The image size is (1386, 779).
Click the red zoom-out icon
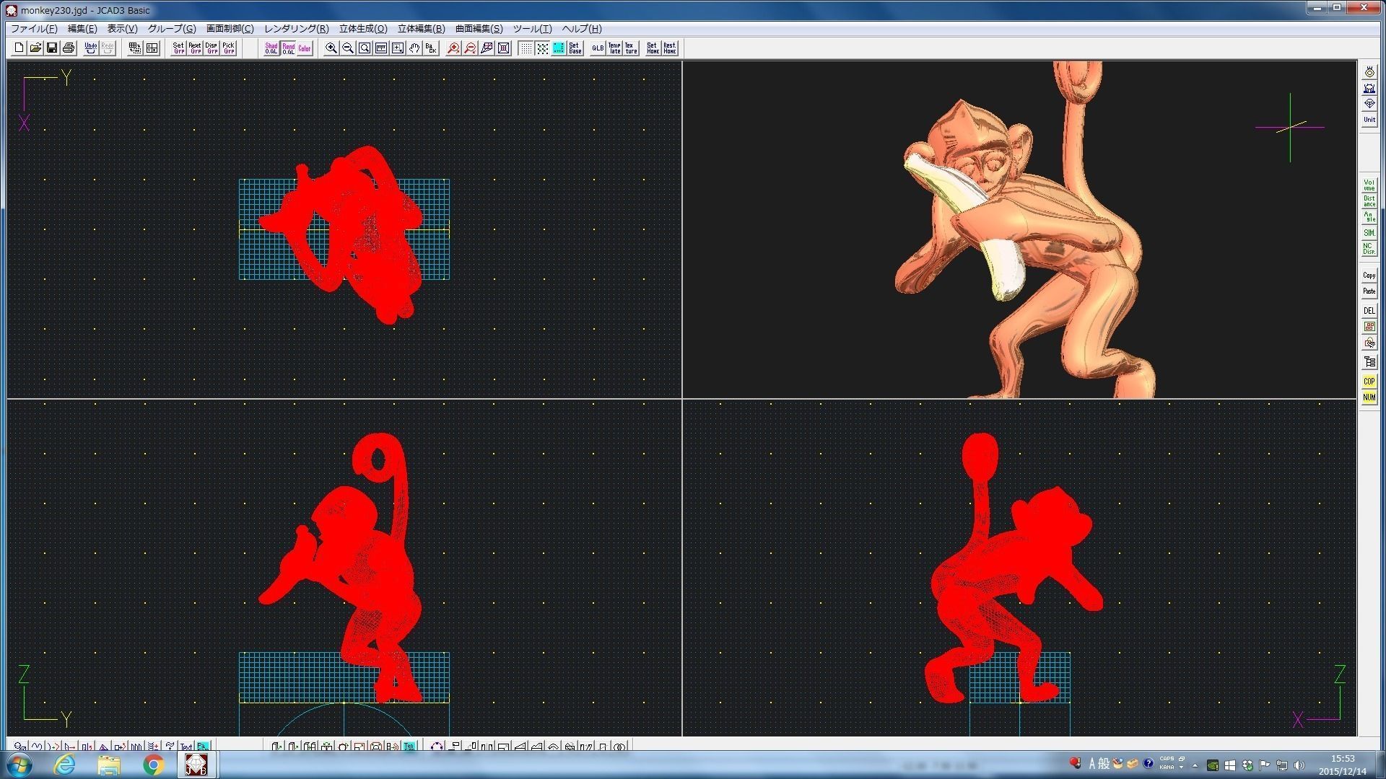coord(470,48)
